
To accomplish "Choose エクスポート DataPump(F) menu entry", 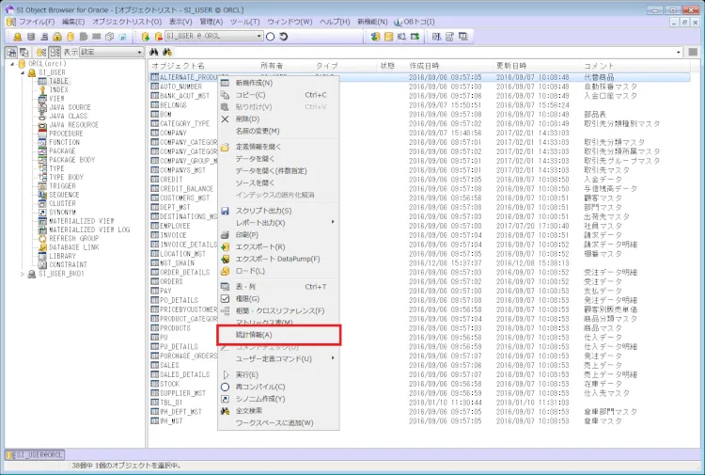I will (x=278, y=259).
